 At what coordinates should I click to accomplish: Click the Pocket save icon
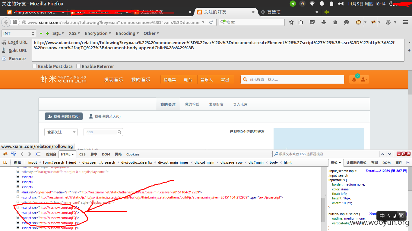pos(312,22)
